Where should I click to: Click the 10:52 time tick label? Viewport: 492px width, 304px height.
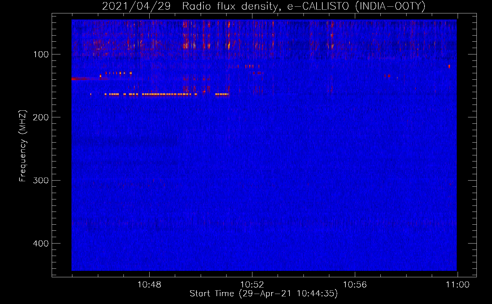[x=252, y=285]
